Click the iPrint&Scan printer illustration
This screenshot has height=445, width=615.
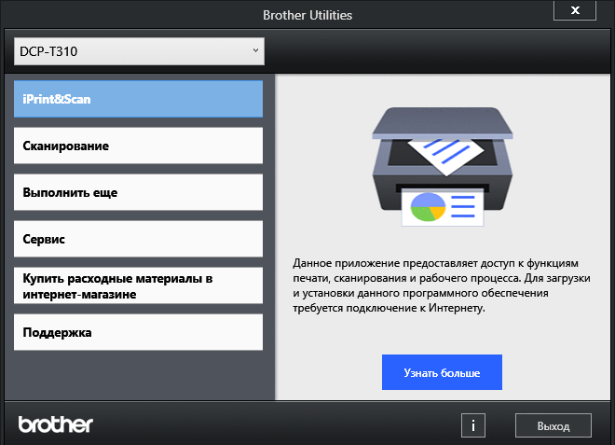point(442,167)
